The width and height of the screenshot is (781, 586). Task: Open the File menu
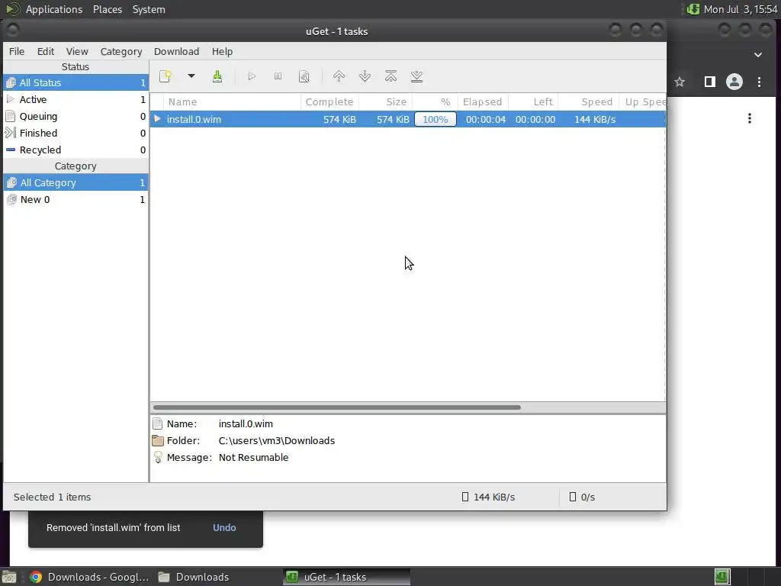(17, 51)
